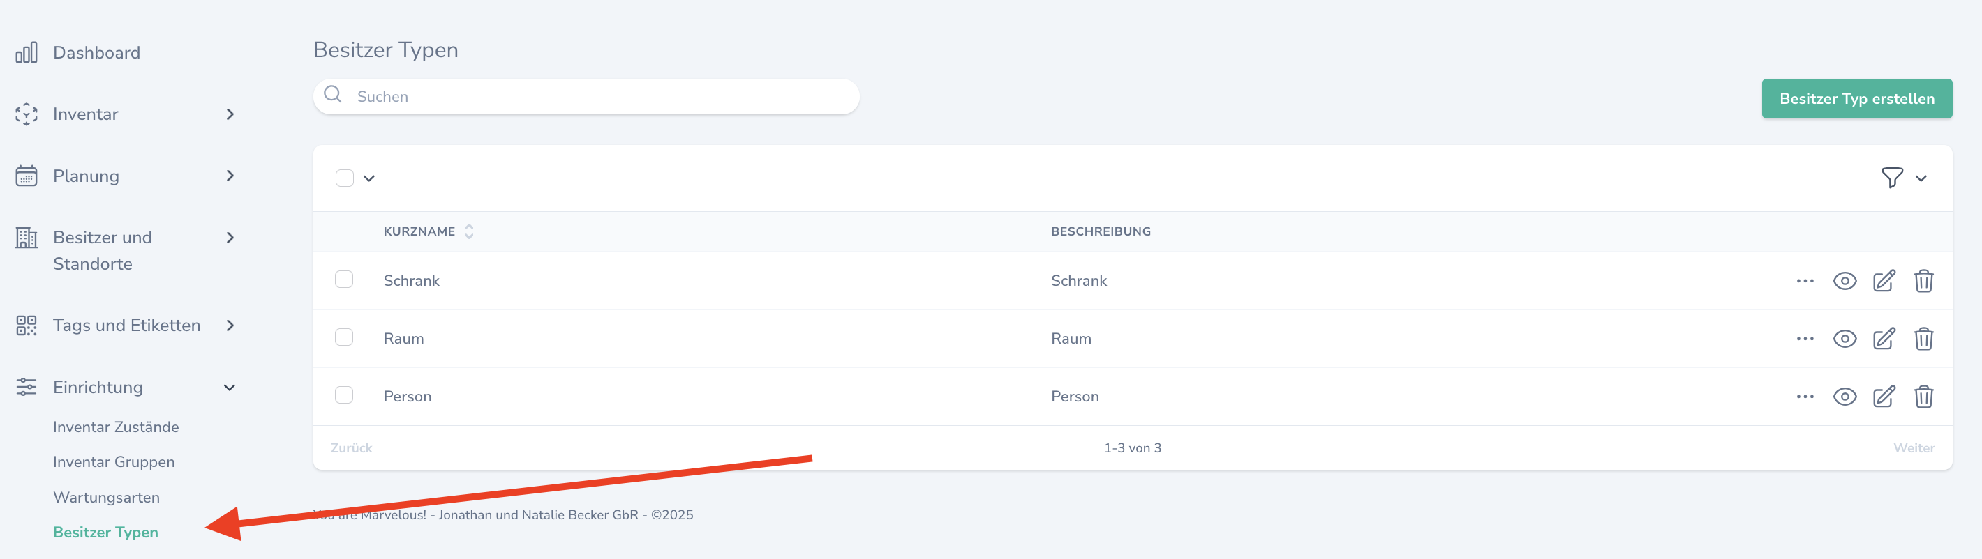Check the Schrank row checkbox
Screen dimensions: 1982x559
[x=344, y=279]
